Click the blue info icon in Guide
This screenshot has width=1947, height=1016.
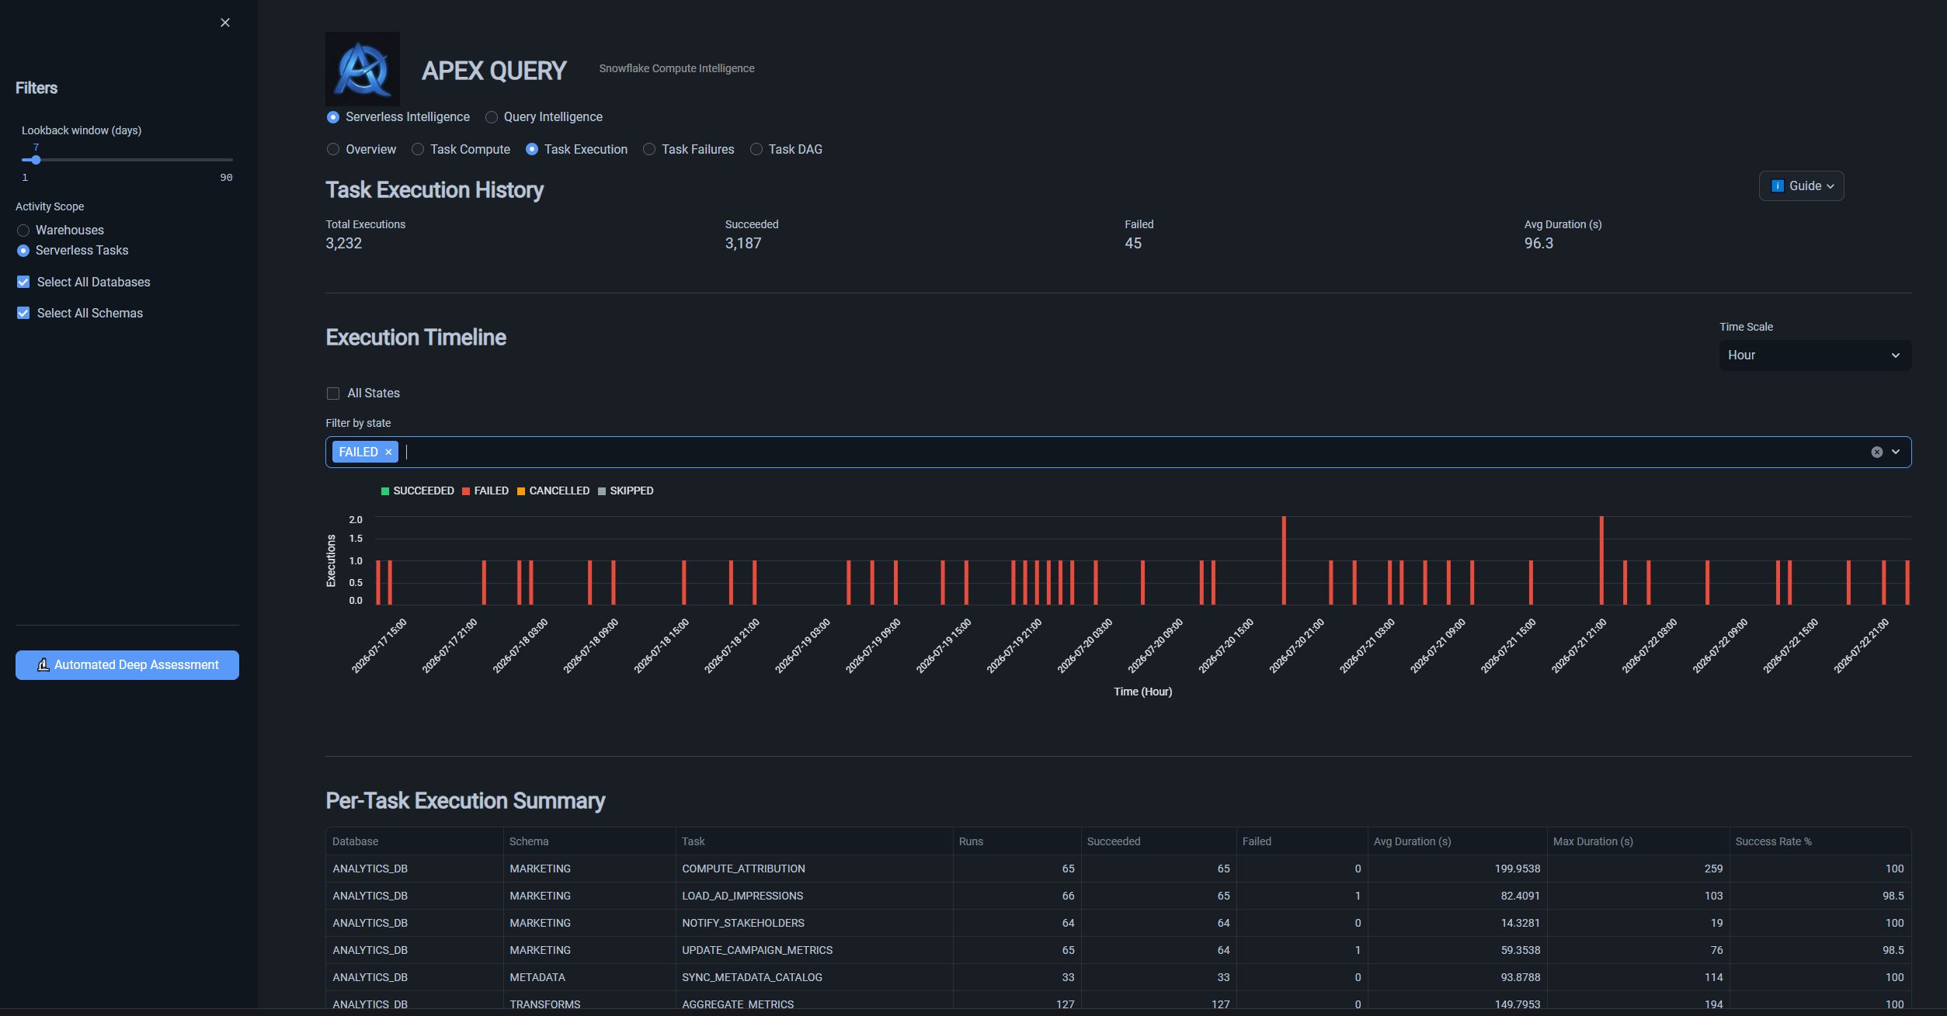1777,186
